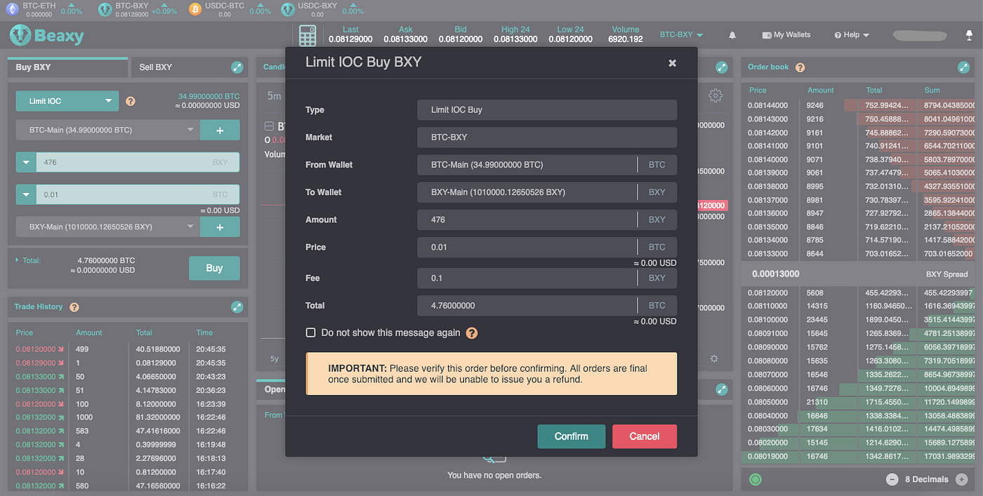Image resolution: width=983 pixels, height=496 pixels.
Task: Add wallet with plus beside BXY-Main
Action: click(x=220, y=227)
